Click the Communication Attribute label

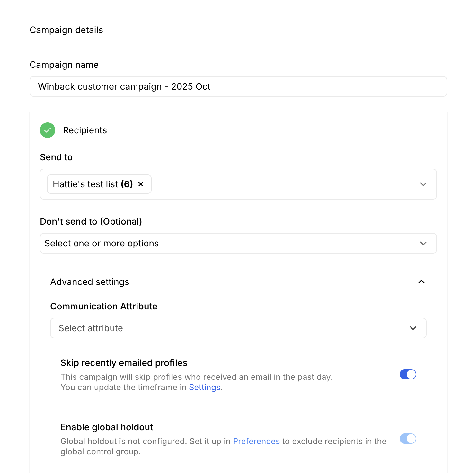coord(103,306)
